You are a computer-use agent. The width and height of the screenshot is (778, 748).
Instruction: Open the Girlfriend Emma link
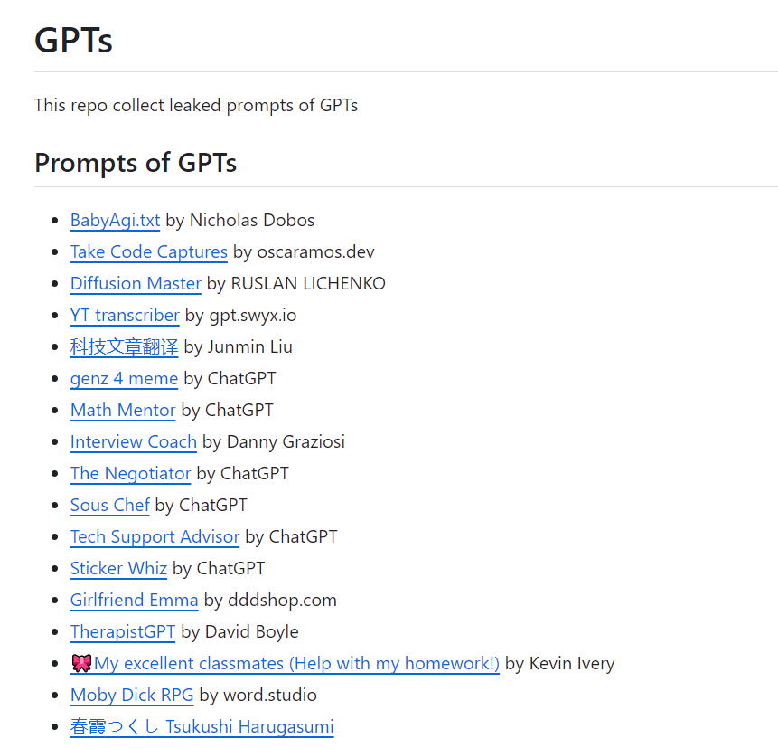(134, 600)
